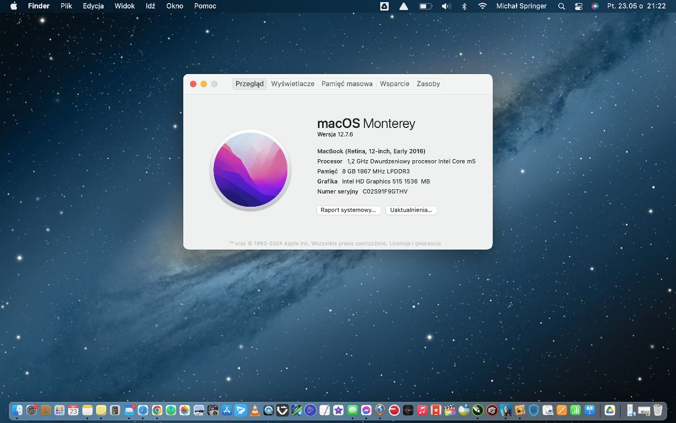
Task: Activate Siri from the menu bar
Action: click(x=595, y=6)
